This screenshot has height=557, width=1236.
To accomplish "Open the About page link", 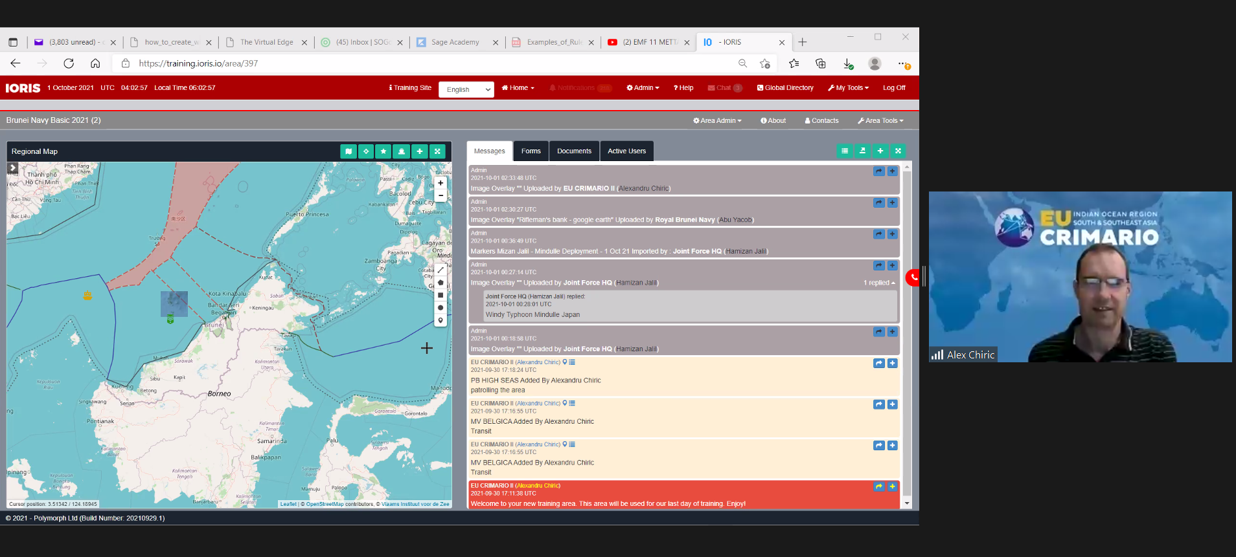I will (x=773, y=121).
